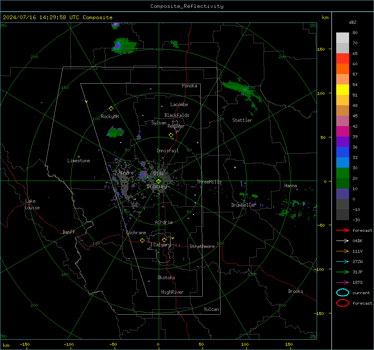Select the 18TS legend label
The height and width of the screenshot is (350, 374).
click(x=357, y=283)
